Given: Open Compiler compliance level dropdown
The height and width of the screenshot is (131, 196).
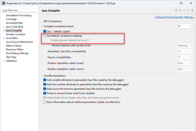Looking at the screenshot, I should (x=185, y=26).
